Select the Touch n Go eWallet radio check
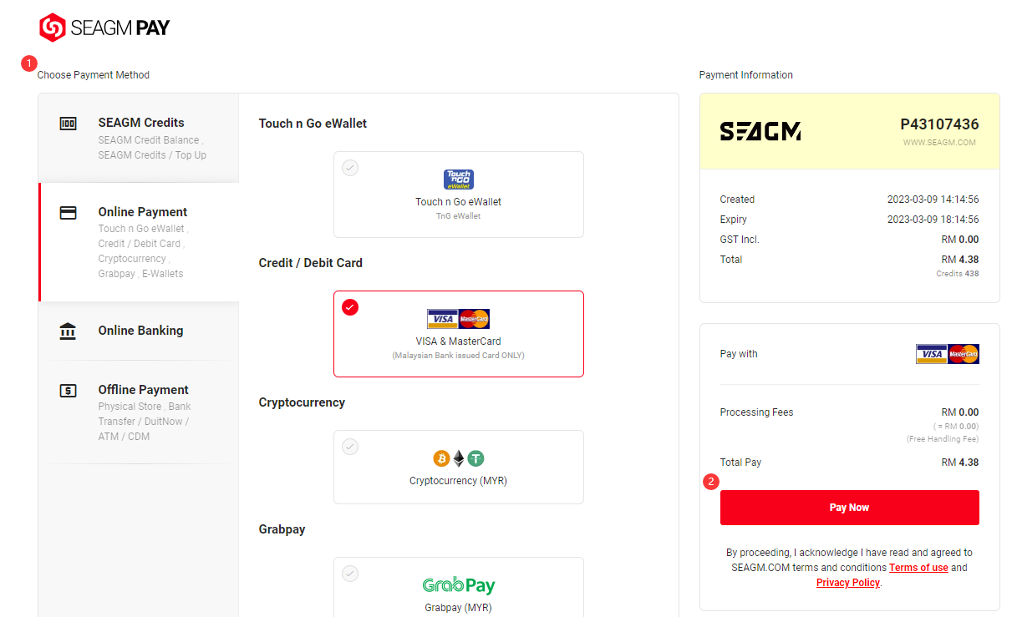This screenshot has width=1017, height=617. (350, 168)
